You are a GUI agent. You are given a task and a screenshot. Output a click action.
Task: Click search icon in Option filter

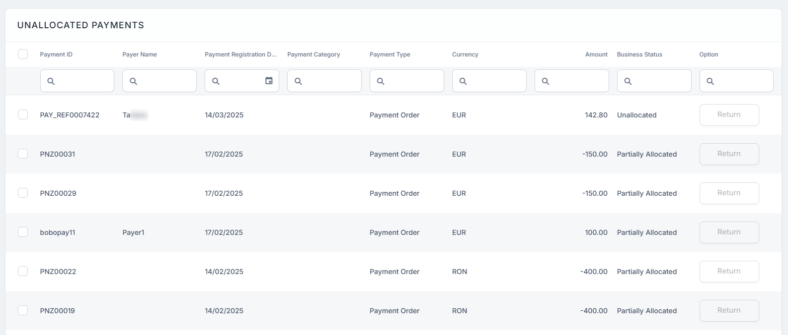click(710, 81)
